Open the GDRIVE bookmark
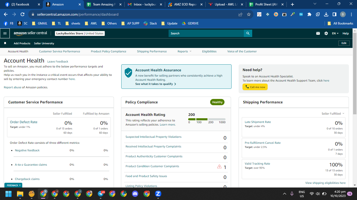357x200 pixels. click(x=190, y=23)
